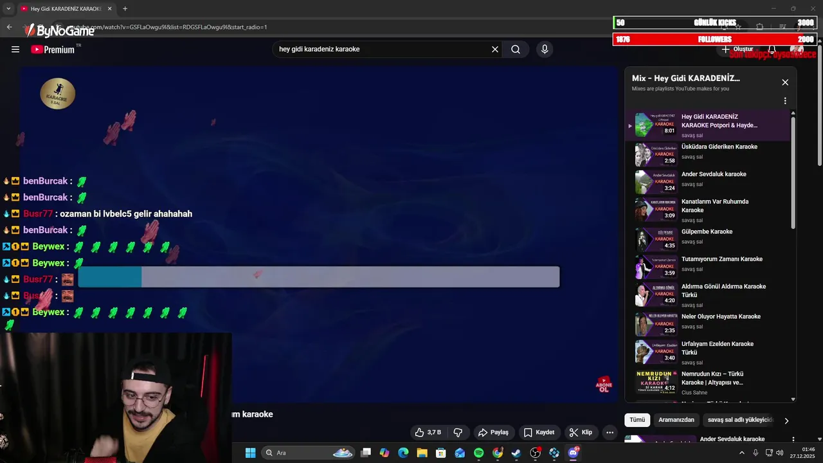
Task: Play Gülpembe Karaoke
Action: (x=707, y=239)
